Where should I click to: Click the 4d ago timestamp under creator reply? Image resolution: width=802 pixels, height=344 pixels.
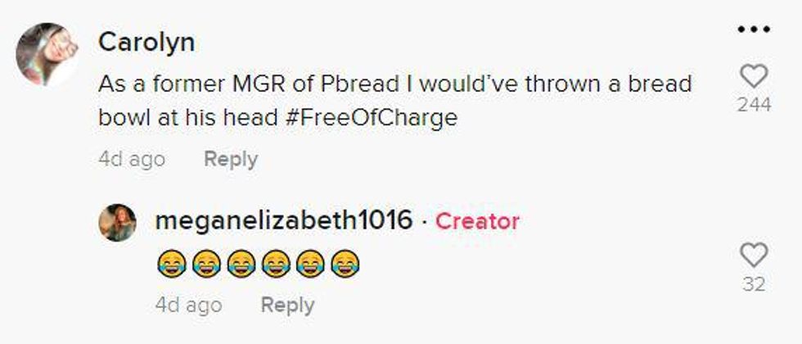(x=189, y=305)
